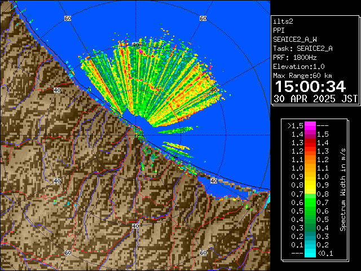
Task: Select the 'SEAICE2_A_W' product label
Action: 295,40
